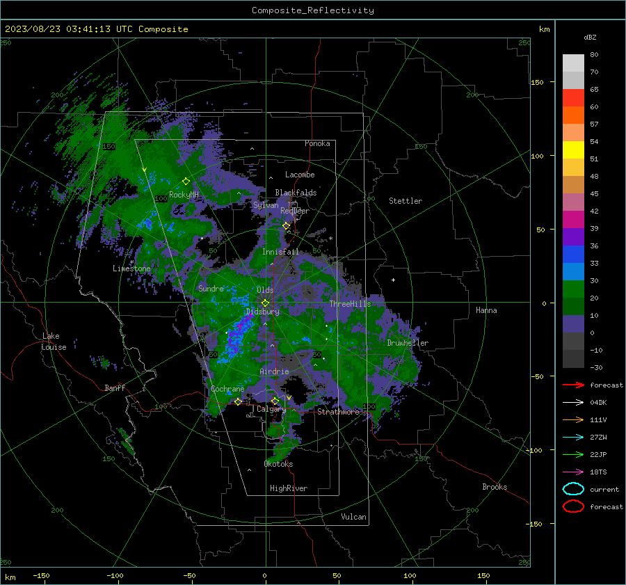Click the cyan current ellipse icon
Viewport: 626px width, 585px height.
coord(573,489)
